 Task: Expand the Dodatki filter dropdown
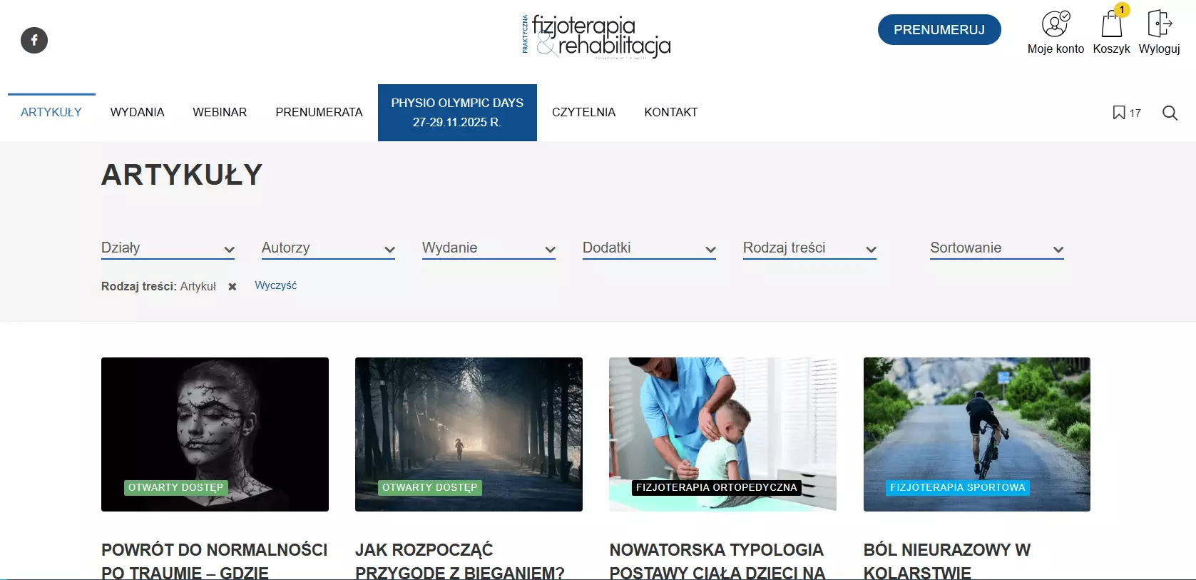[x=649, y=248]
